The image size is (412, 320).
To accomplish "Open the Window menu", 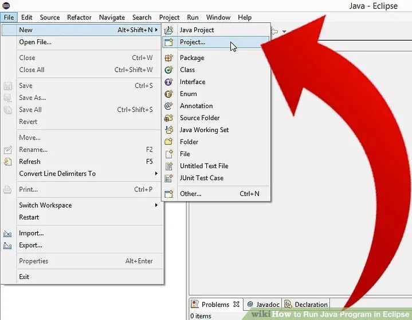I will click(218, 17).
